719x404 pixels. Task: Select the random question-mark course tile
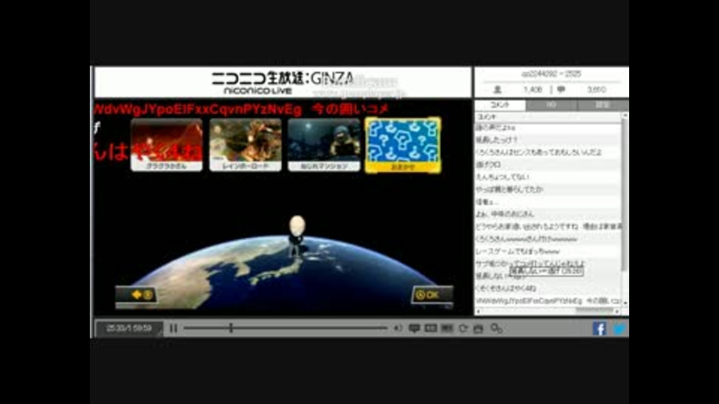click(x=403, y=145)
